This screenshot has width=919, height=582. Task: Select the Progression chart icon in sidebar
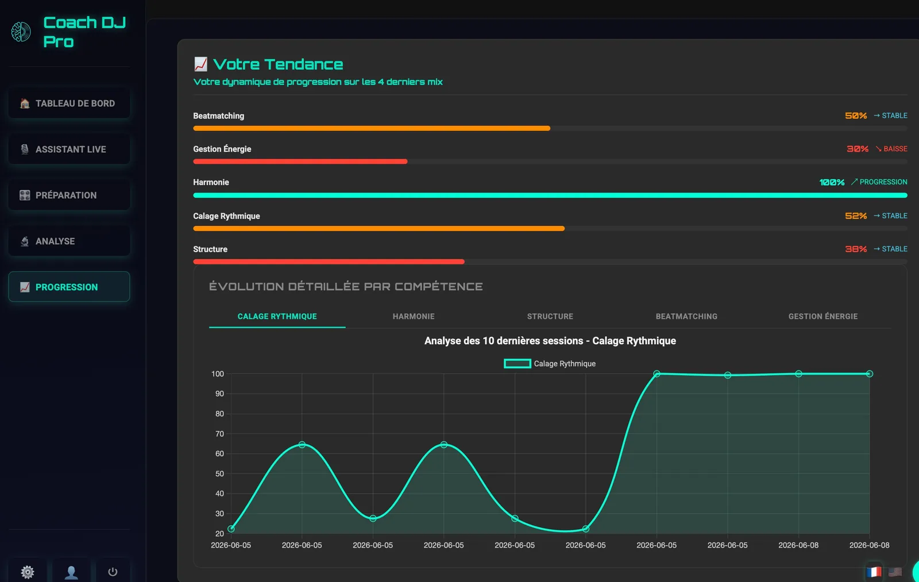25,287
